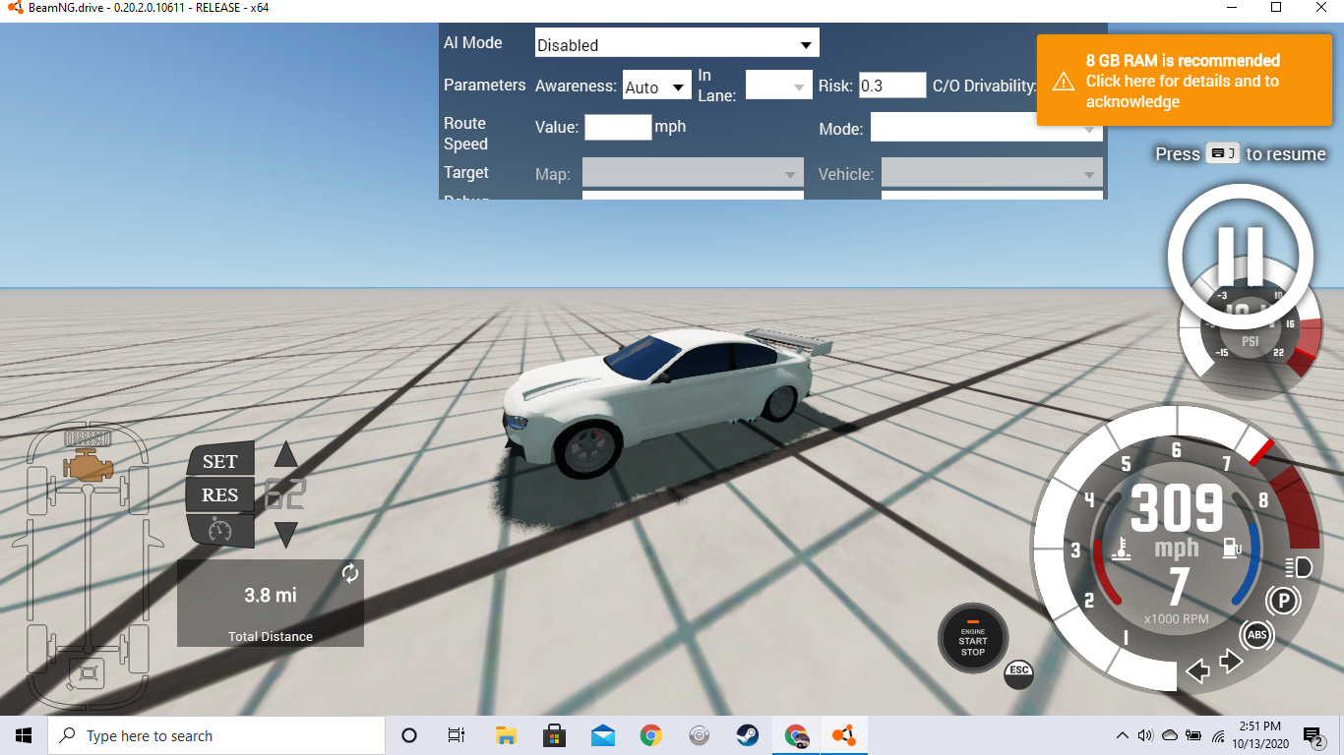
Task: Toggle the parking brake (P) indicator
Action: point(1281,599)
